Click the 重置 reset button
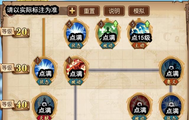Viewport: 189px width, 120px height. tap(89, 11)
